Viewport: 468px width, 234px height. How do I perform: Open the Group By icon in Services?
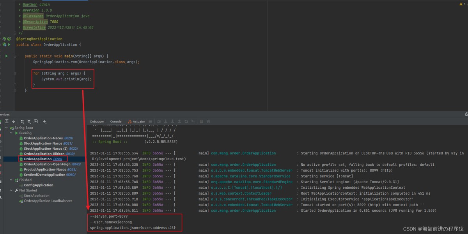coord(22,122)
